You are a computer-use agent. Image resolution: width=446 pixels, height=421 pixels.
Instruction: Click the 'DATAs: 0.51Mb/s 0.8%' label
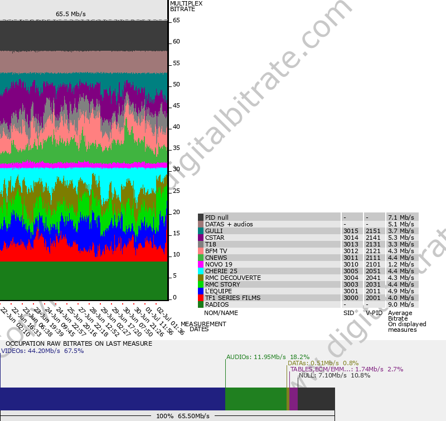point(323,363)
